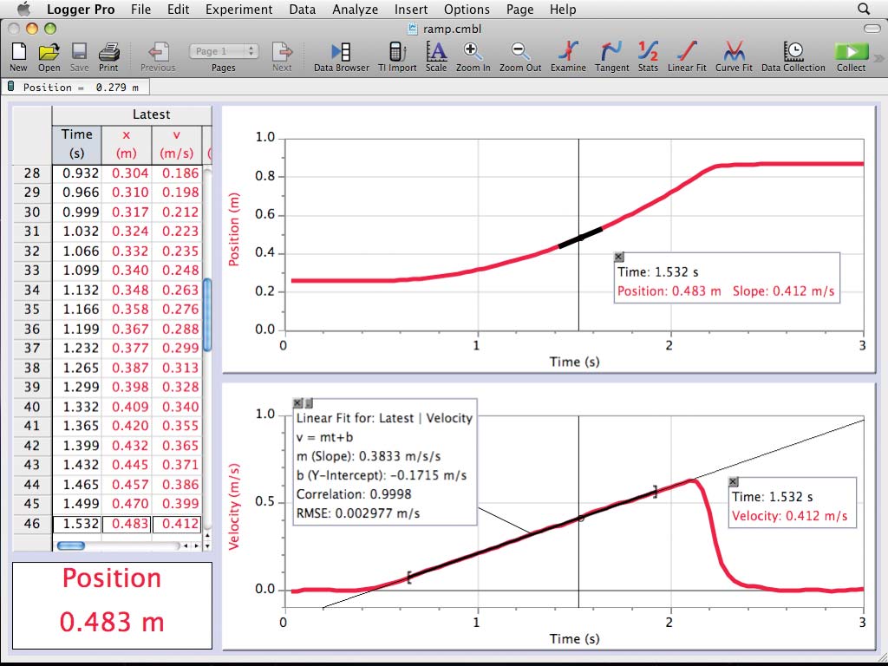Click the linear fit right bracket handle
The height and width of the screenshot is (666, 888).
[656, 492]
